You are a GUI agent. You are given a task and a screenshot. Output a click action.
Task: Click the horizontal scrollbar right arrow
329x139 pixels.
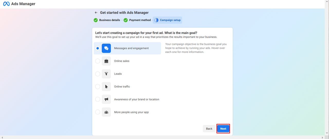click(x=322, y=137)
